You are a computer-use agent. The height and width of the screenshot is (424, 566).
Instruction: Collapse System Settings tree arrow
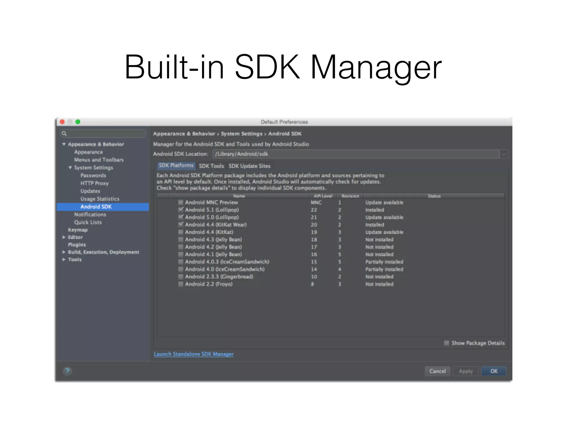70,168
